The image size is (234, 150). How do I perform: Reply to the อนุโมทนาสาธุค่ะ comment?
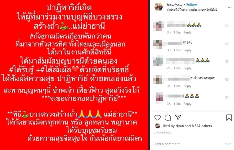click(187, 86)
